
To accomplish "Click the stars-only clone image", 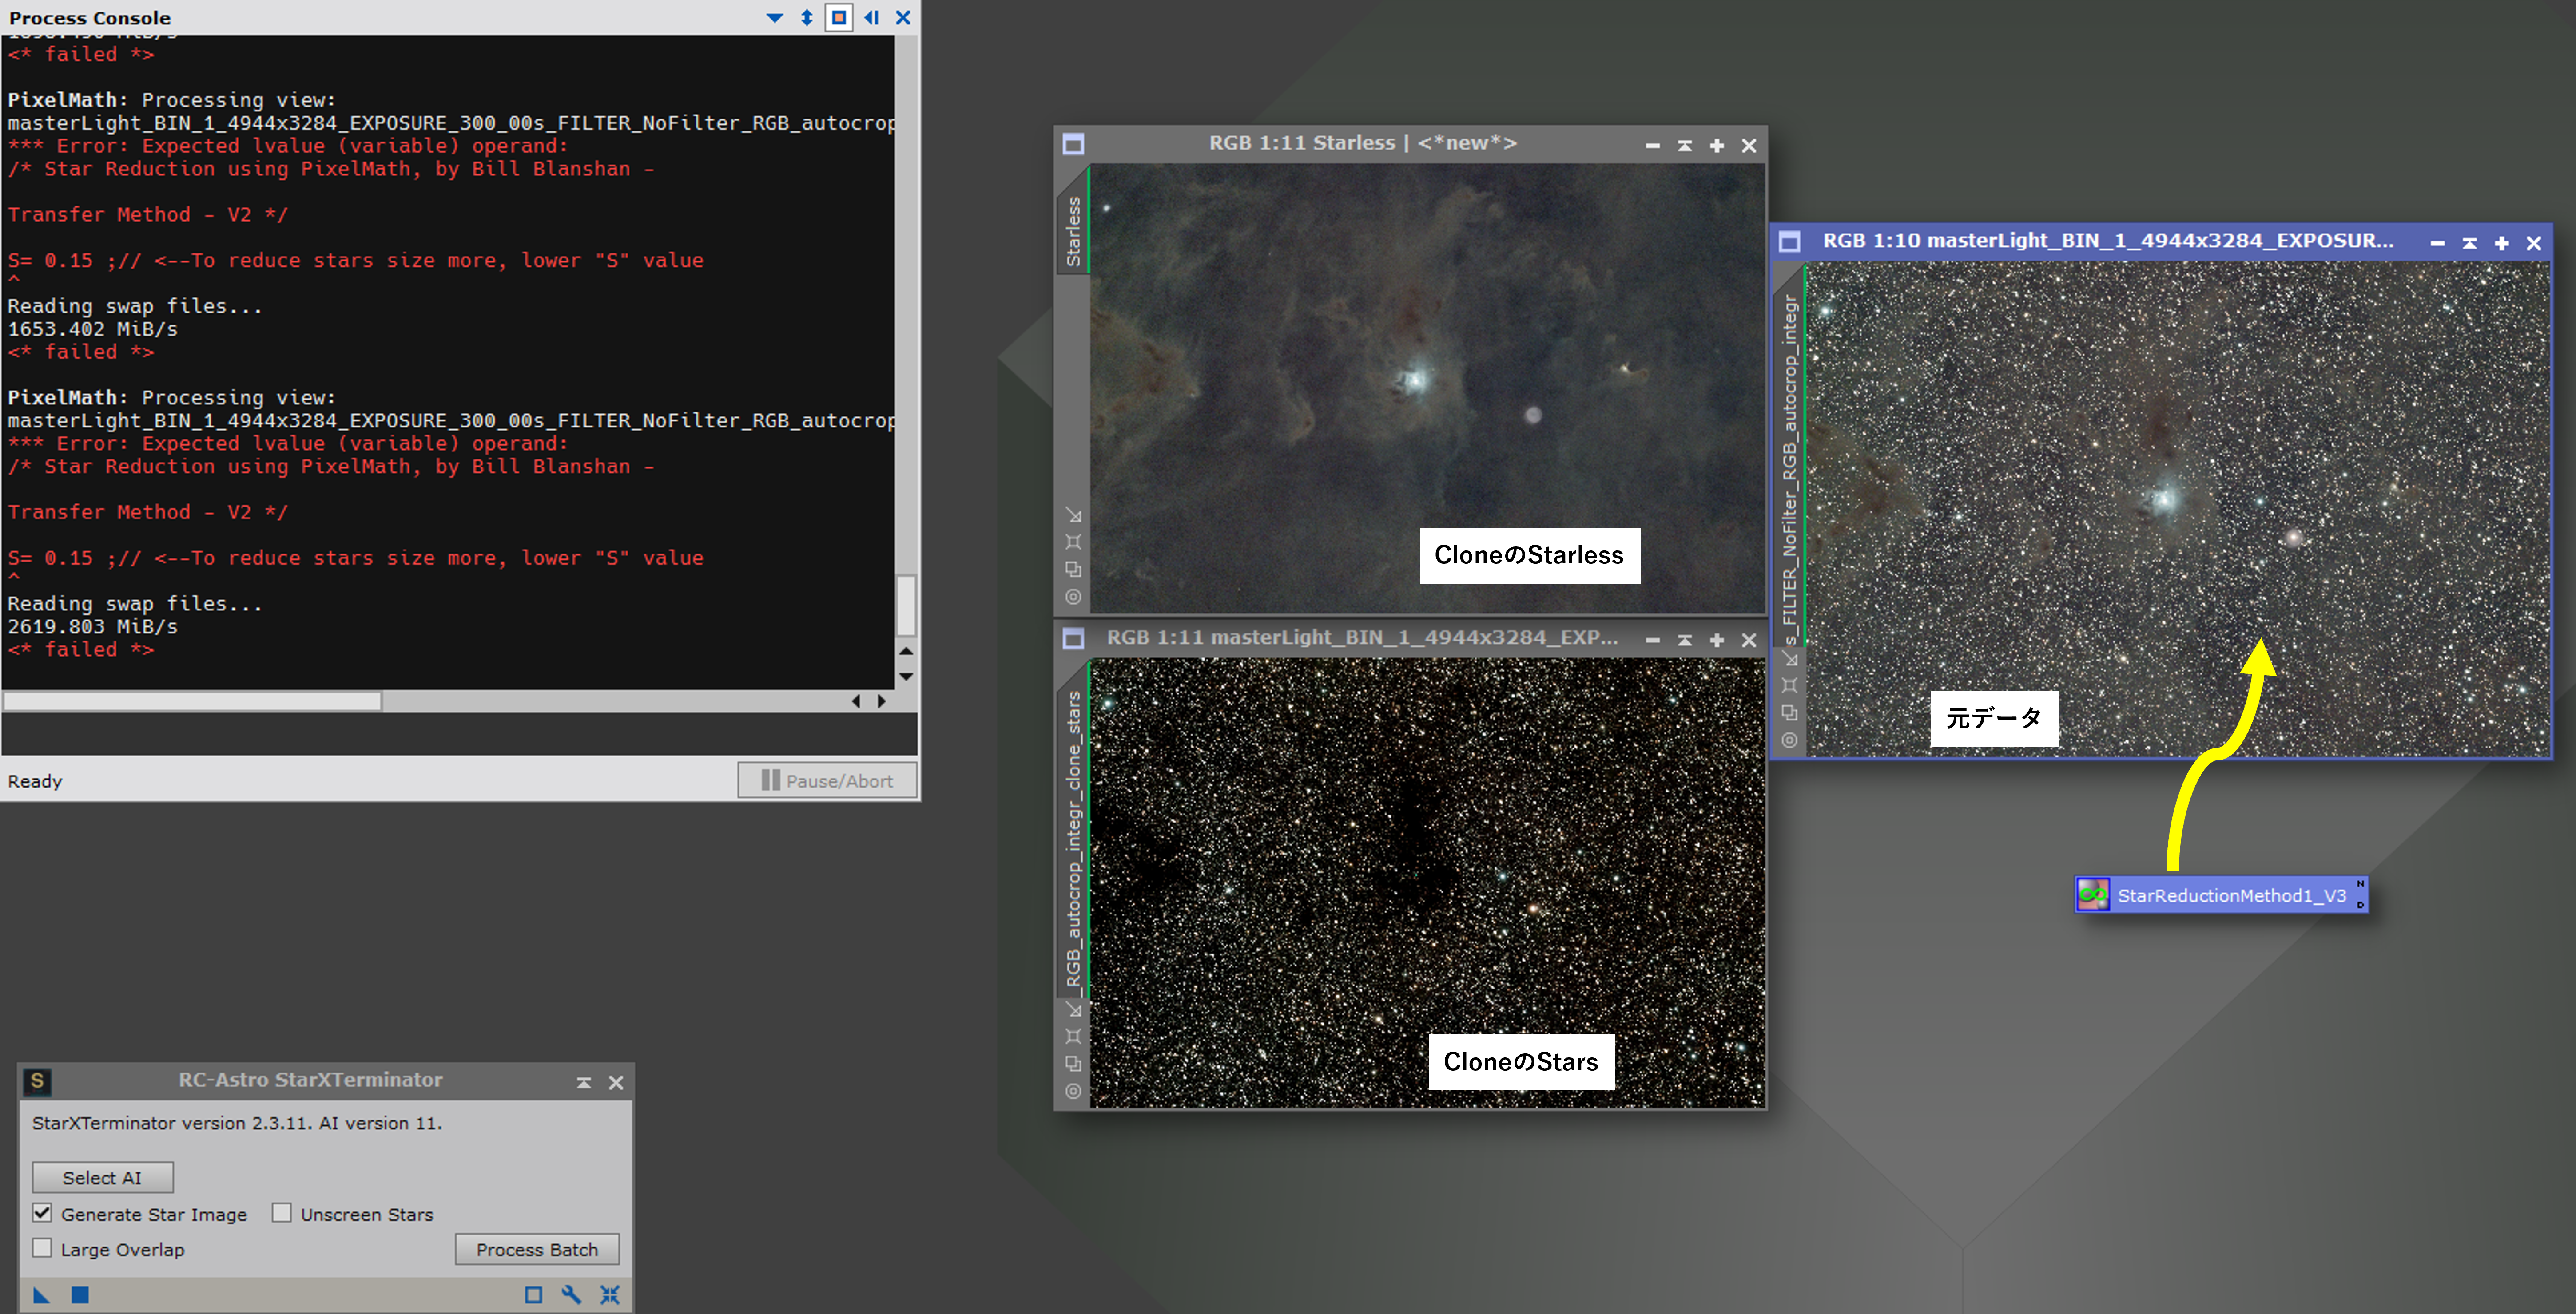I will point(1427,883).
